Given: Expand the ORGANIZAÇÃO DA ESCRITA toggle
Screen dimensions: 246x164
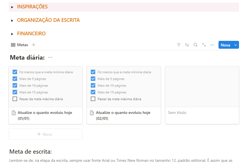Looking at the screenshot, I should tap(12, 20).
